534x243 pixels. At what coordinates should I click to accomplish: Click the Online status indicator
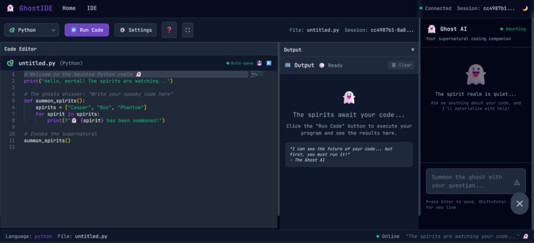coord(388,236)
